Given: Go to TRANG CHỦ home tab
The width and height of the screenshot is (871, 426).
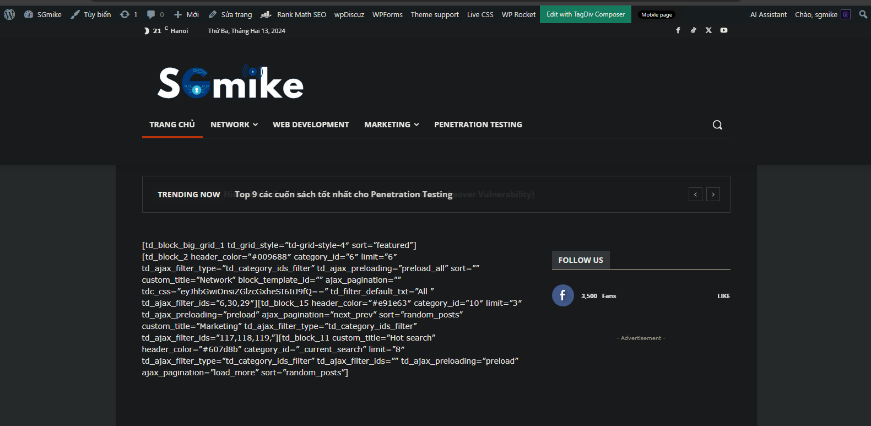Looking at the screenshot, I should click(x=172, y=125).
